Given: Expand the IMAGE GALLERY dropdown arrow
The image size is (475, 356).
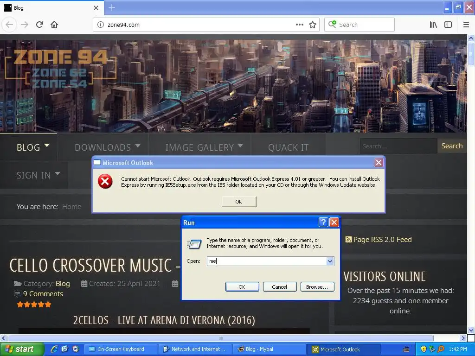Looking at the screenshot, I should (x=240, y=146).
